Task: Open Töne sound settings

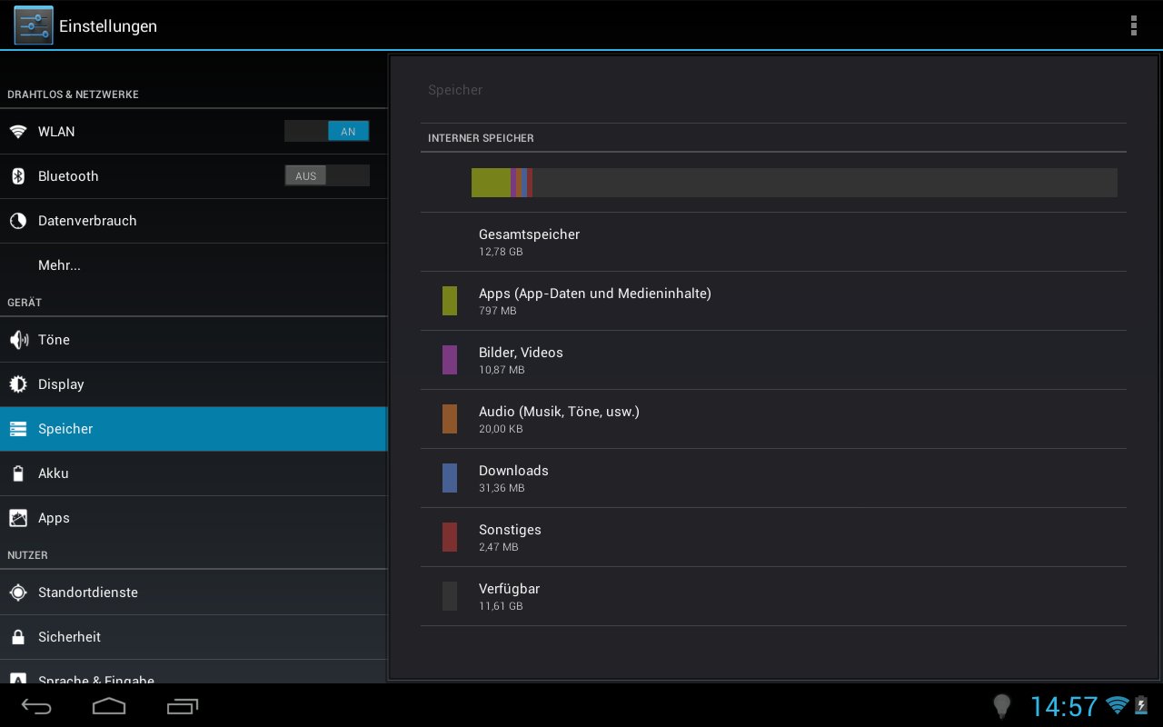Action: pyautogui.click(x=194, y=340)
